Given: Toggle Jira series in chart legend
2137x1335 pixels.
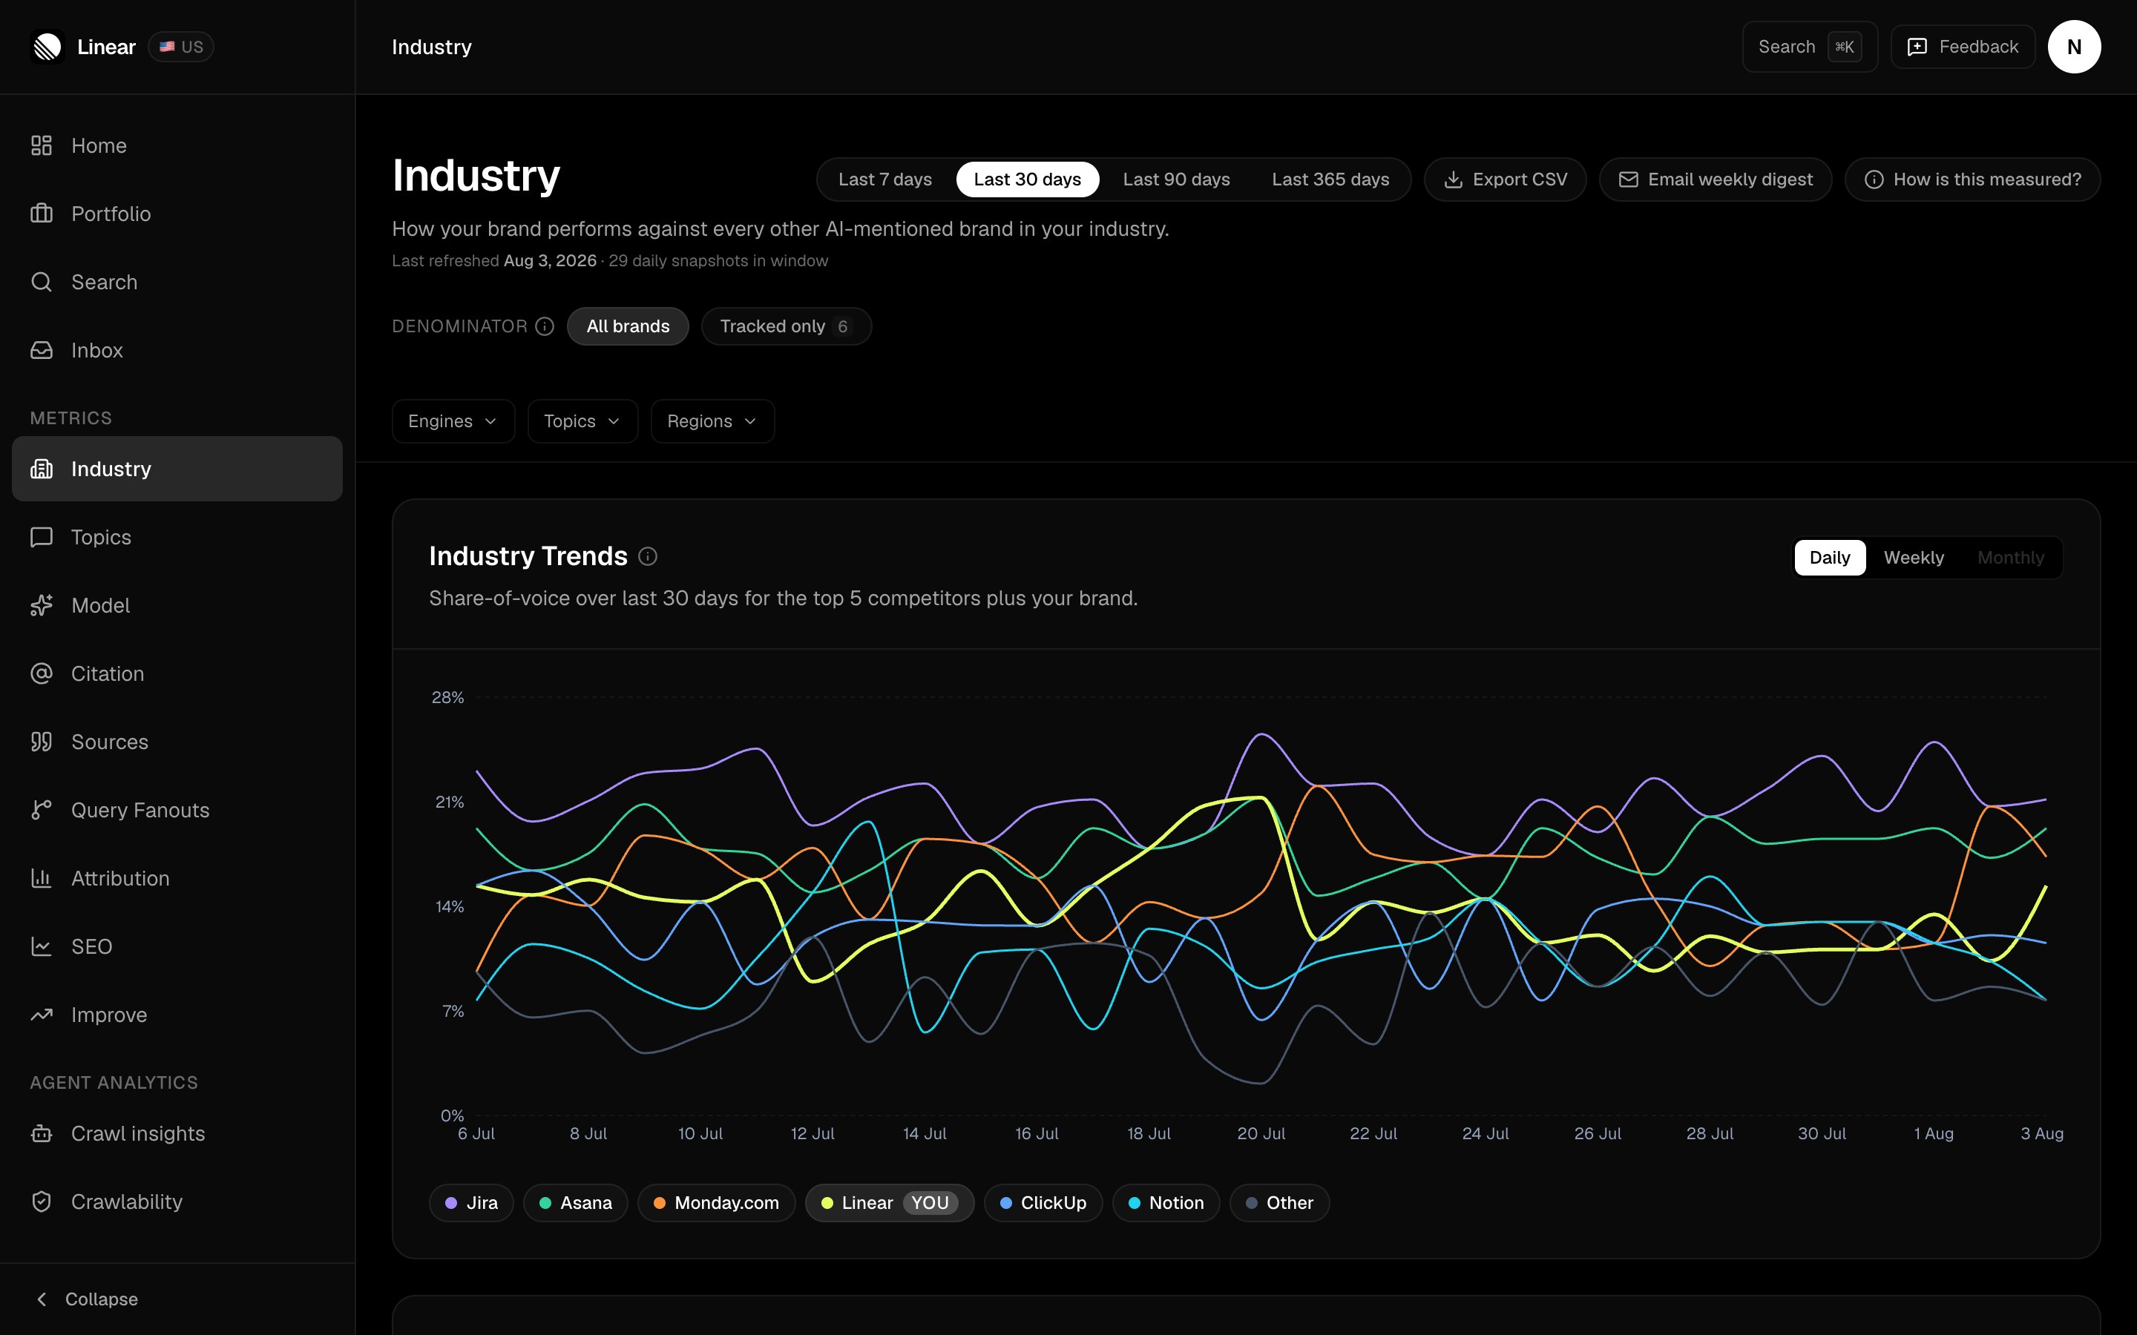Looking at the screenshot, I should tap(472, 1202).
